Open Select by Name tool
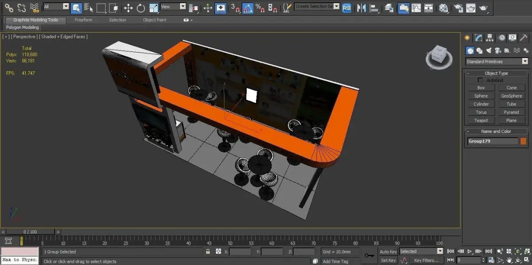Screen dimensions: 532x265 click(89, 8)
